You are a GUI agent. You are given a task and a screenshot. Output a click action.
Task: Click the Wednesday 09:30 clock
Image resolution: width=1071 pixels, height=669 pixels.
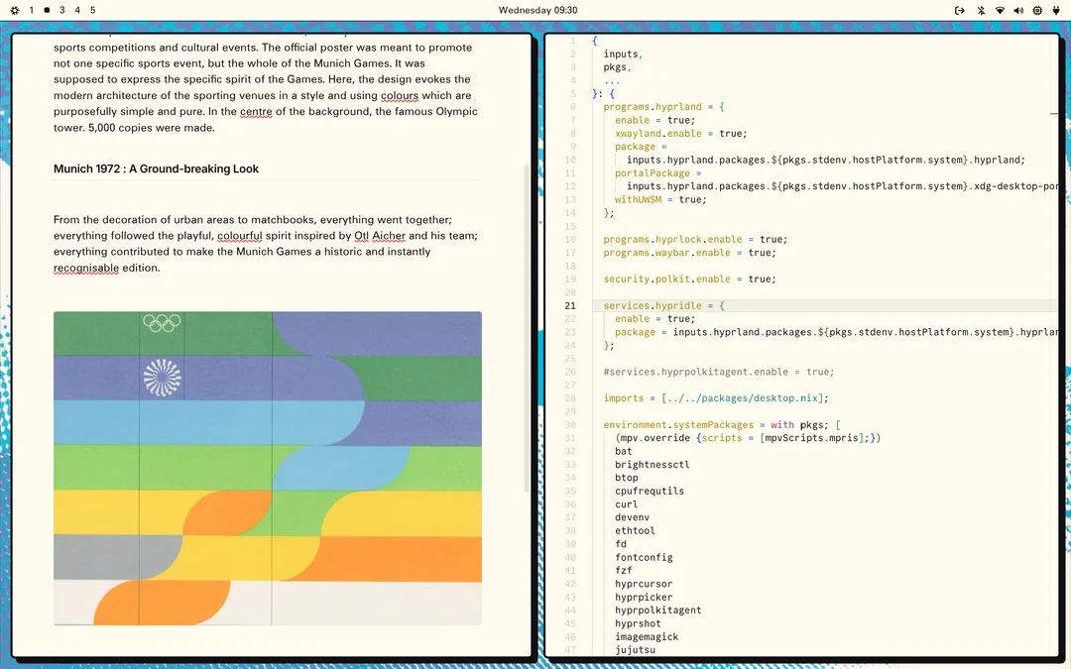(537, 10)
